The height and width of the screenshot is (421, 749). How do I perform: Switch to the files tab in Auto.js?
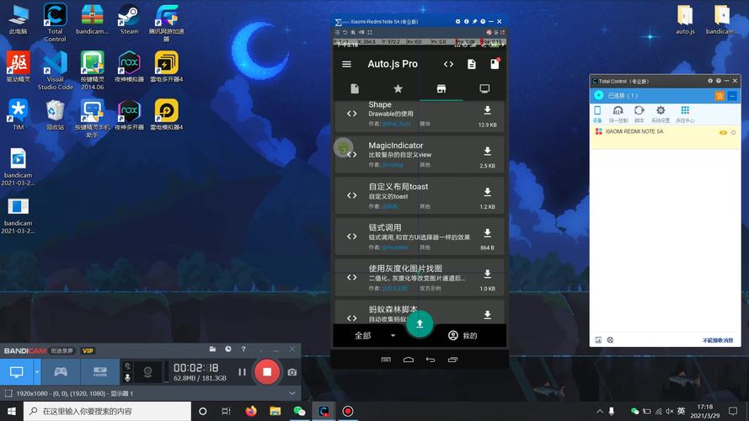coord(355,88)
